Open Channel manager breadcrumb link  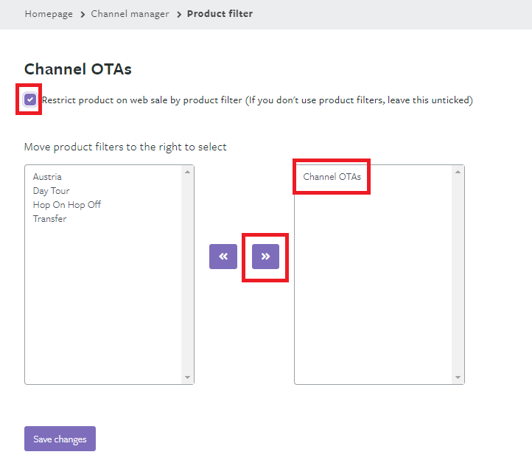[130, 14]
